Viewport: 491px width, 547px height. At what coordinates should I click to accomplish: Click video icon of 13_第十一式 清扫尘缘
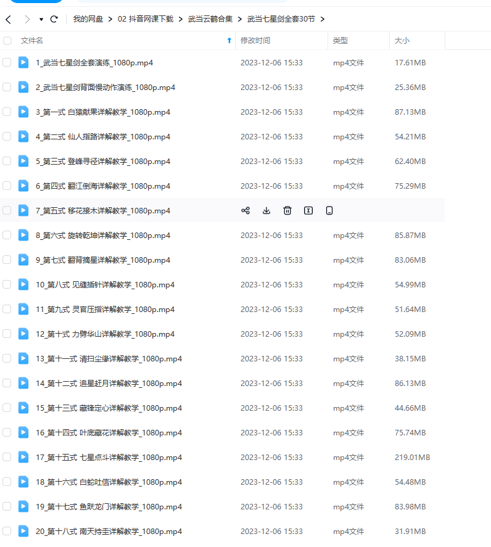coord(23,358)
